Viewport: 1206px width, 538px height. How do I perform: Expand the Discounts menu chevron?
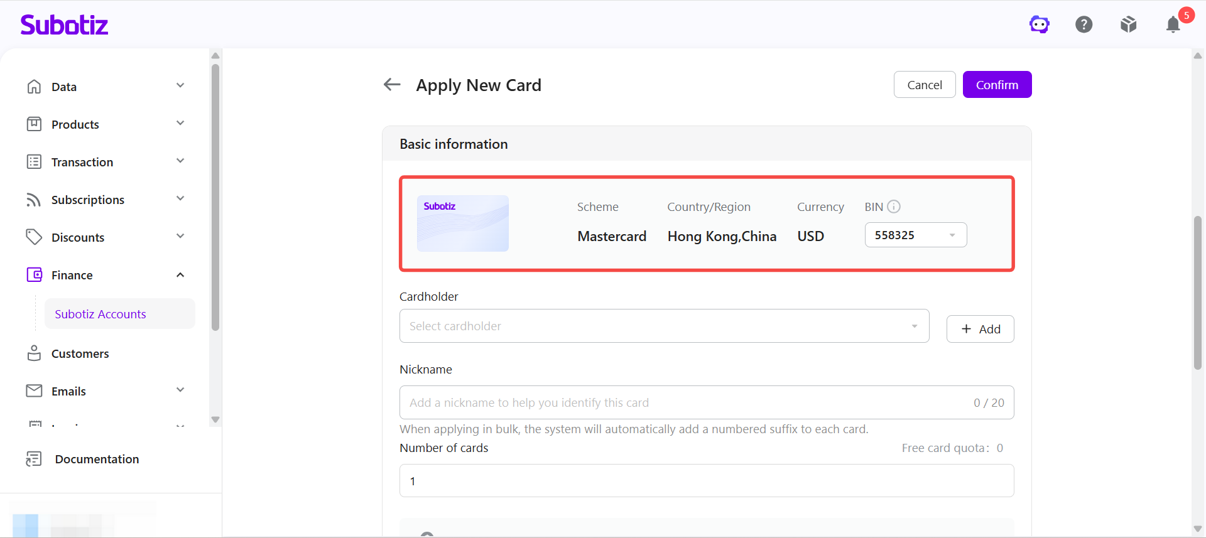click(180, 236)
